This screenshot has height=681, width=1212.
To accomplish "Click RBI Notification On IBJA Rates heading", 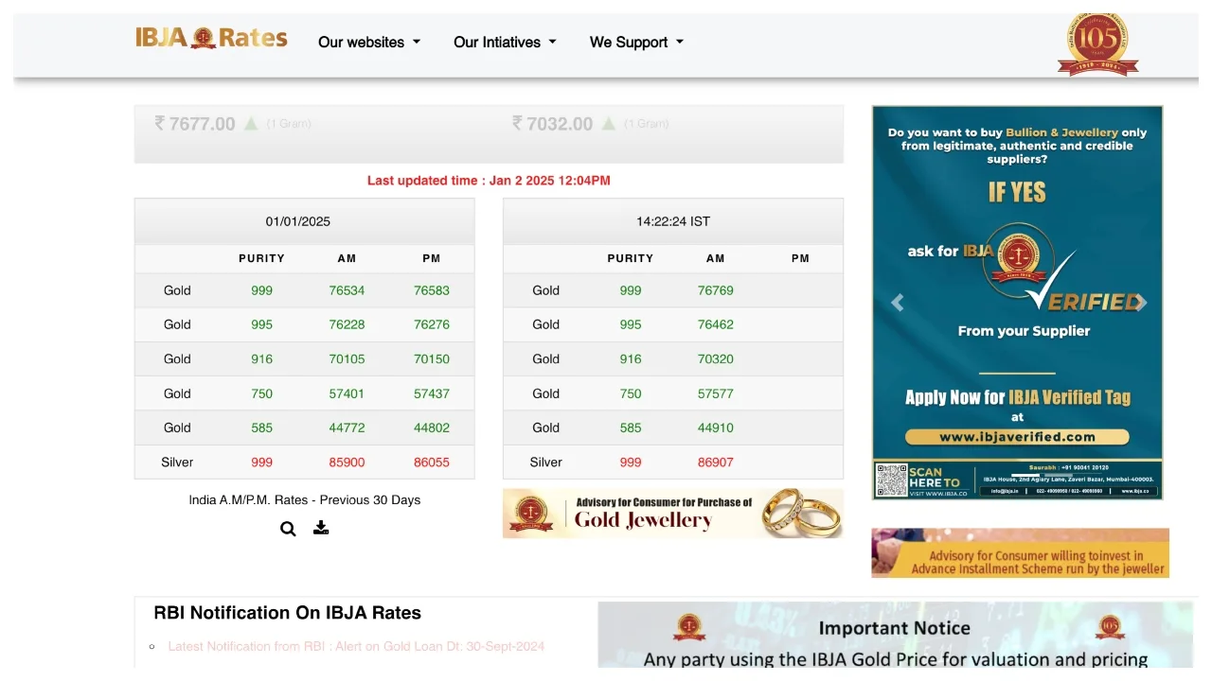I will click(287, 613).
